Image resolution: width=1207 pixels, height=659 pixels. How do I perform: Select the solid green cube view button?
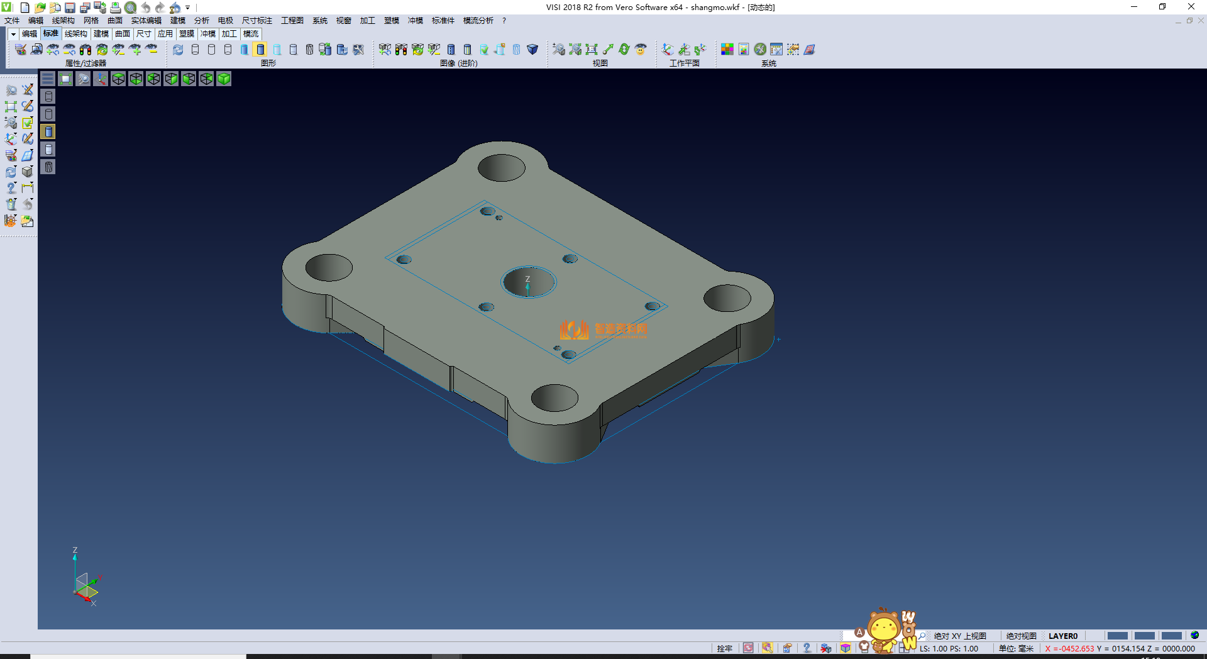[224, 79]
